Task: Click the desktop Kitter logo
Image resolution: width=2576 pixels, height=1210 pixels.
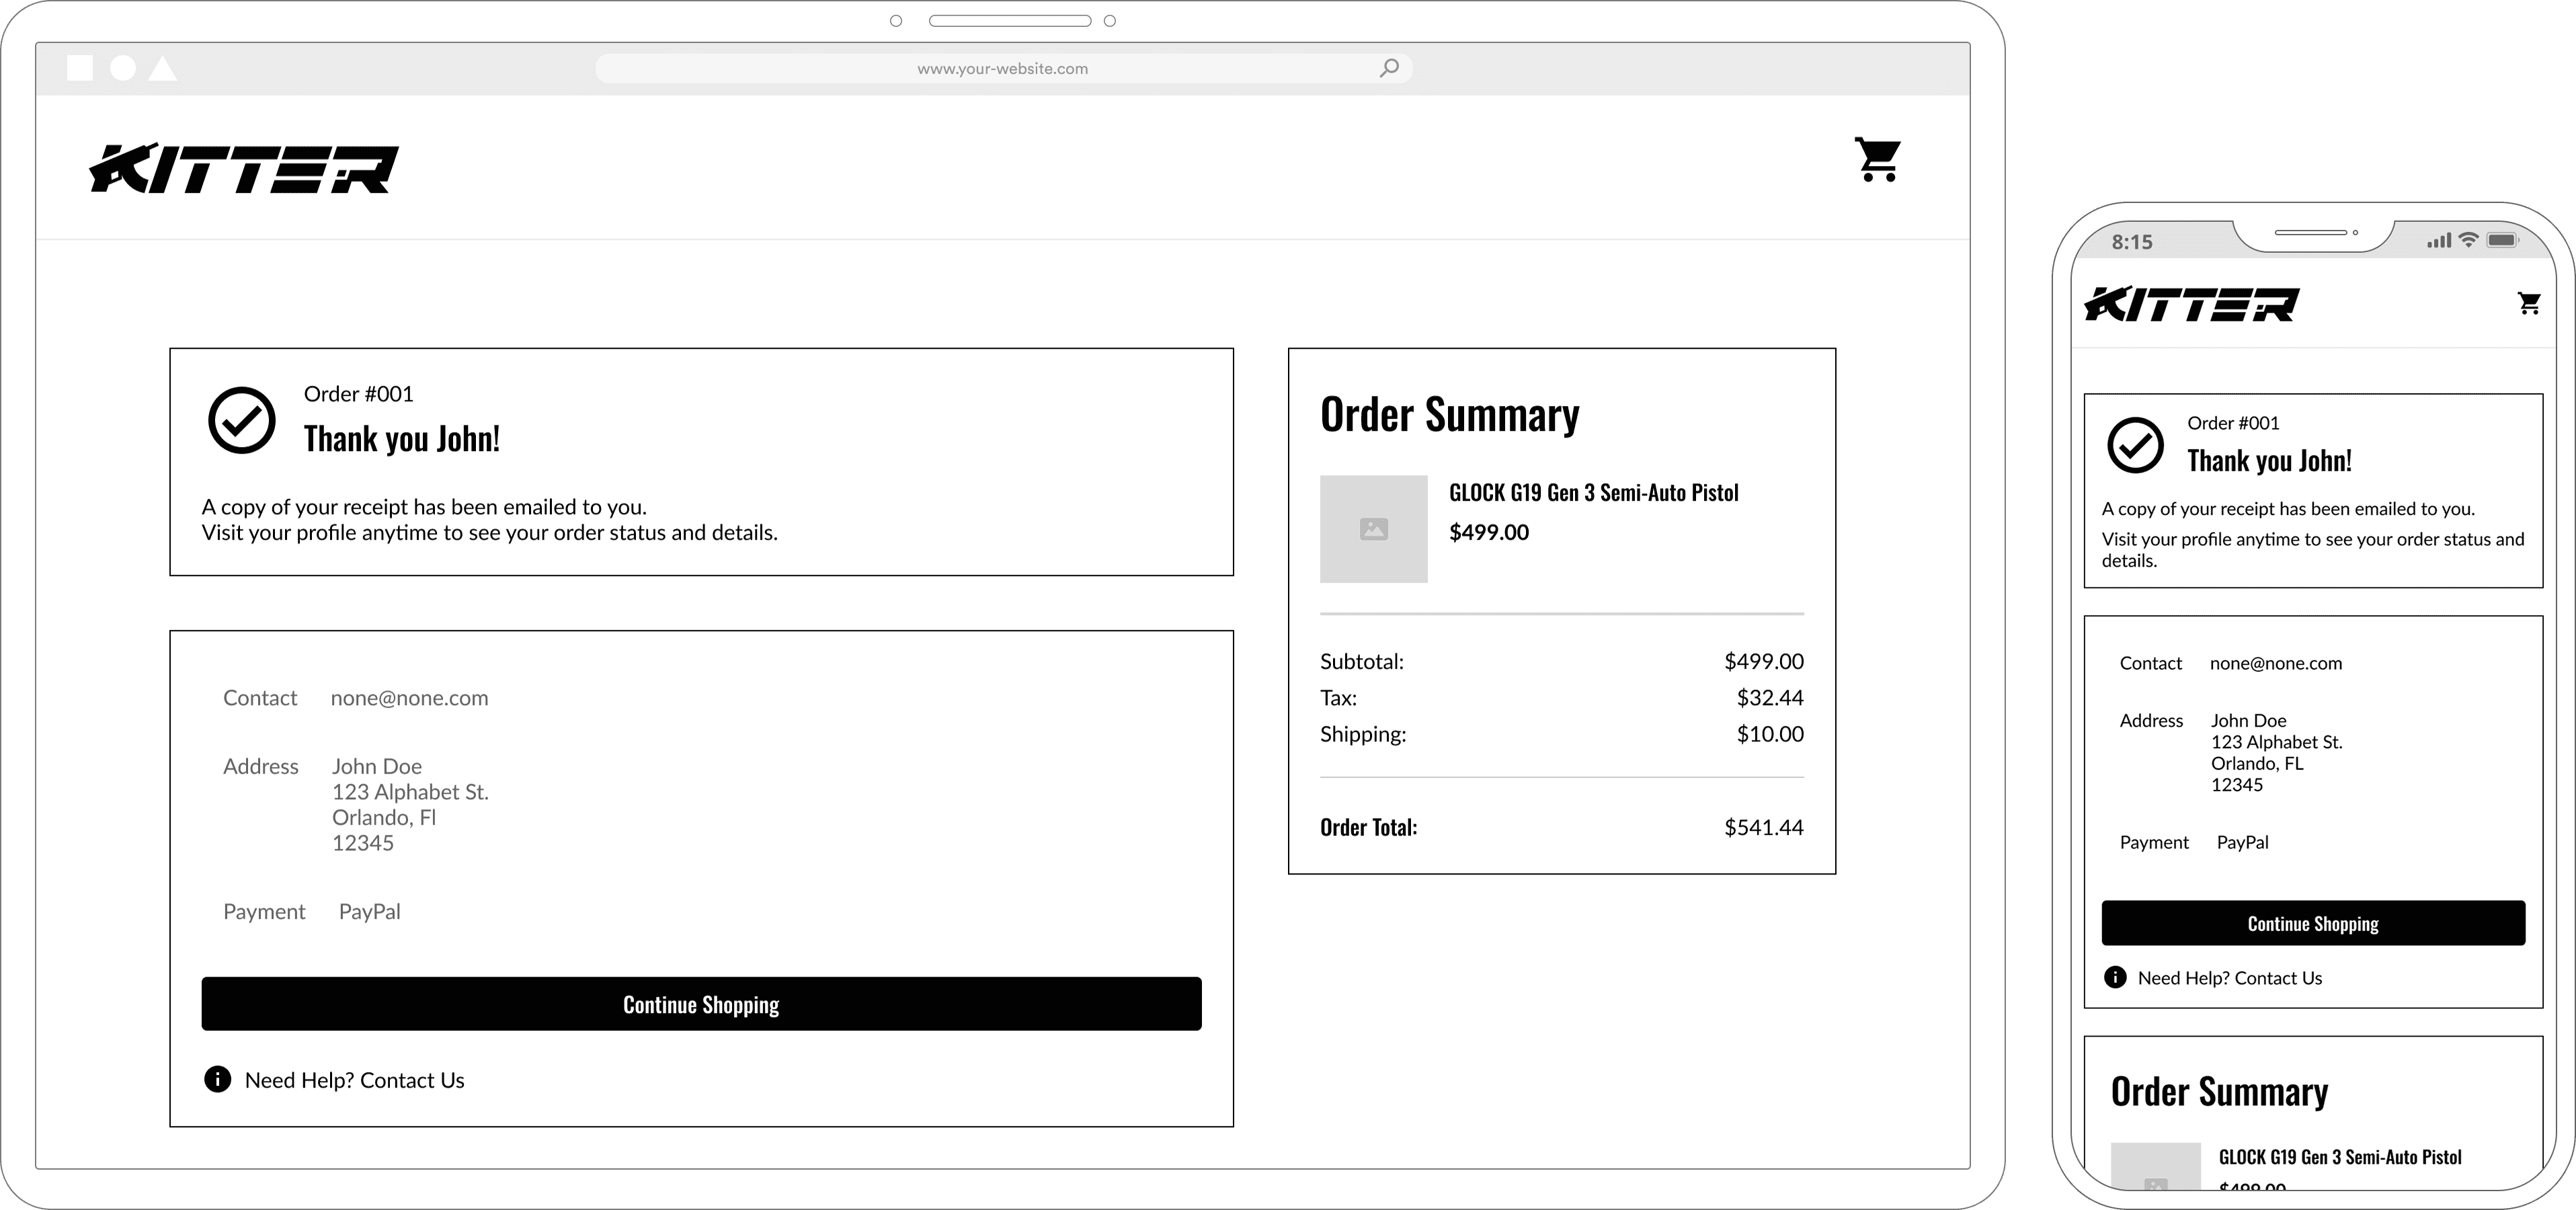Action: (244, 168)
